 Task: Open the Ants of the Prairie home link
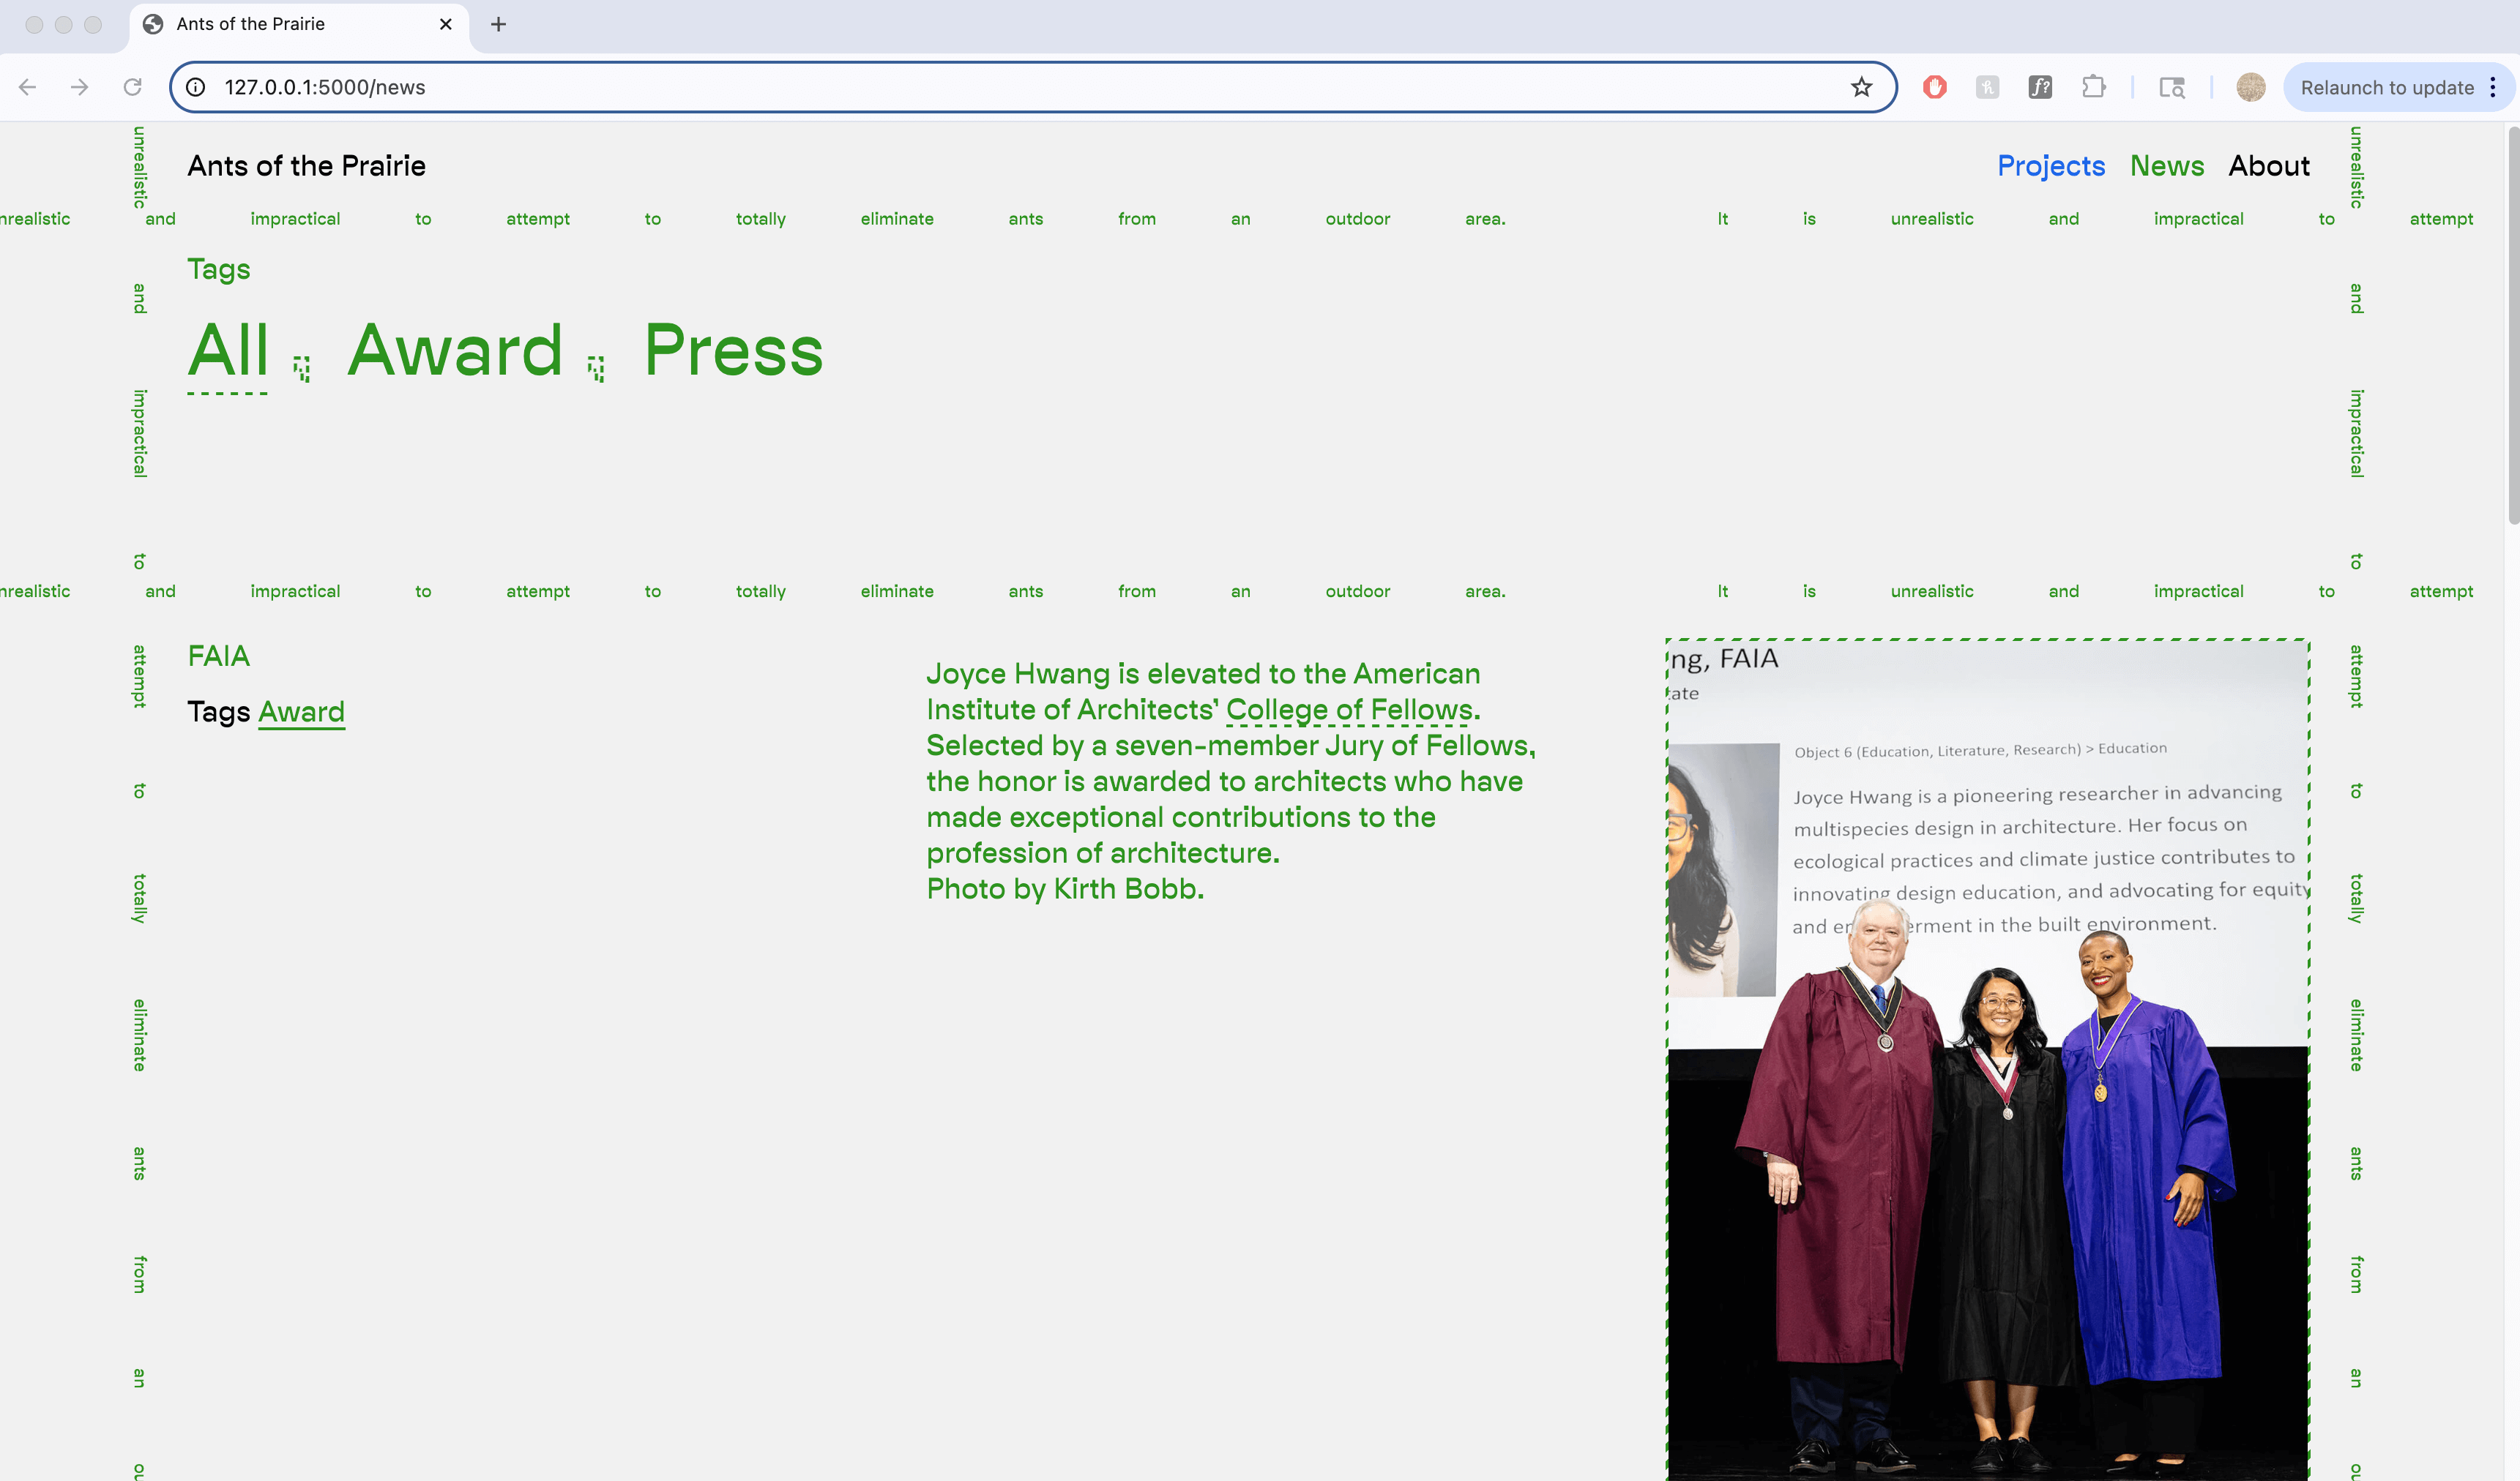coord(307,166)
